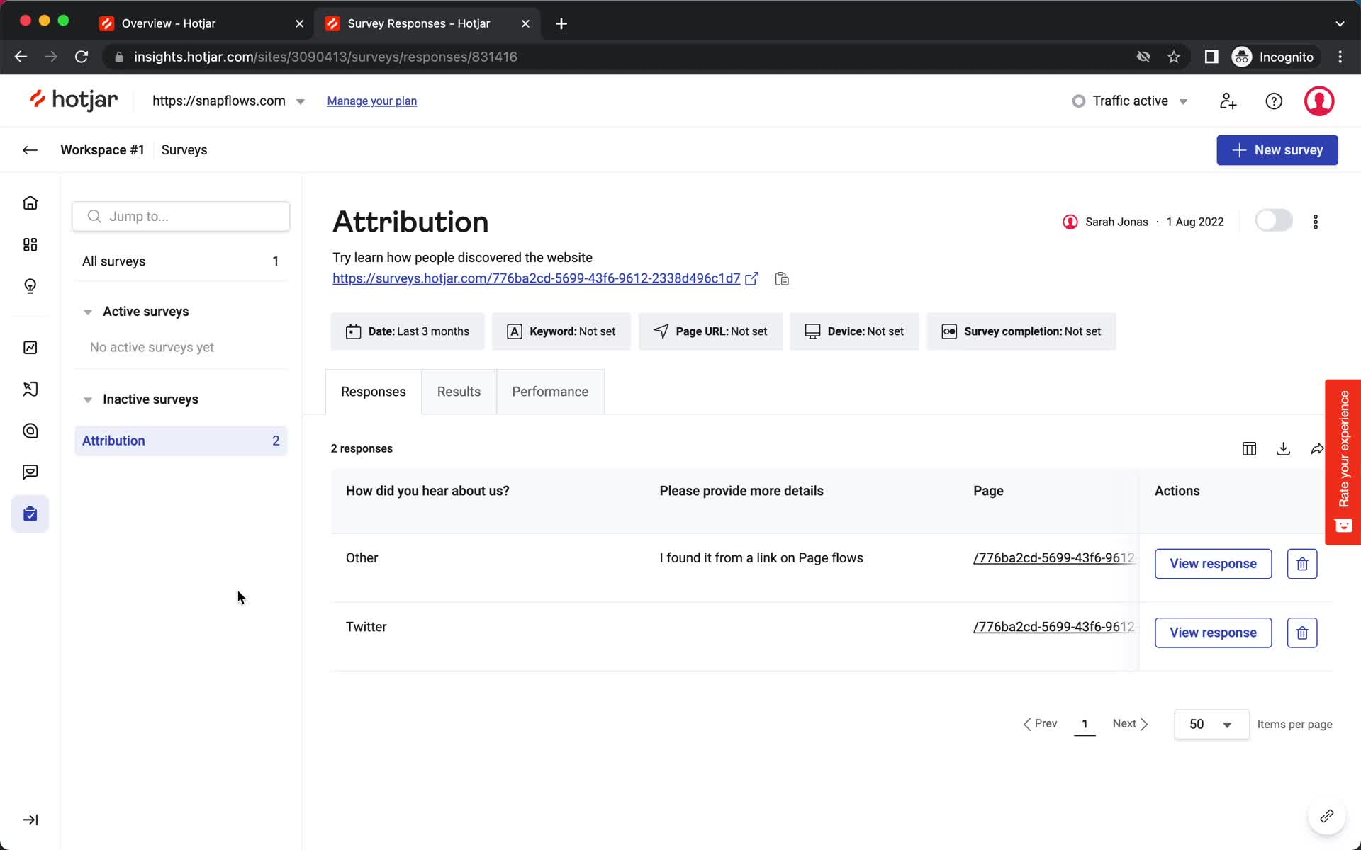This screenshot has height=850, width=1361.
Task: Open page link in the Twitter row
Action: tap(1054, 627)
